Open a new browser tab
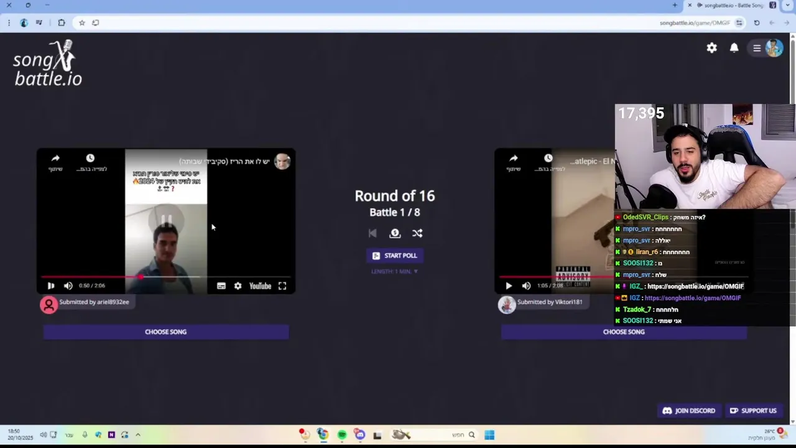 click(x=675, y=6)
